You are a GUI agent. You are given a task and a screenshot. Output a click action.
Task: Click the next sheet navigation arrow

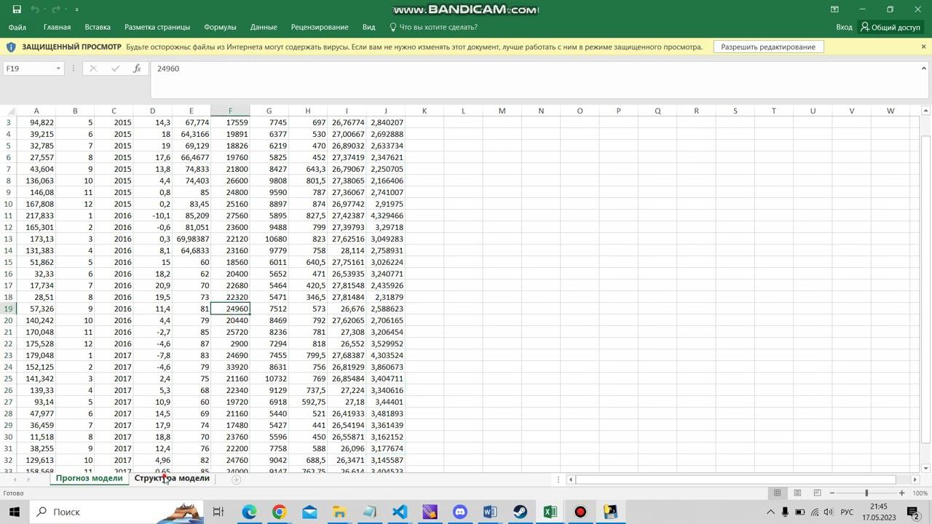click(28, 479)
